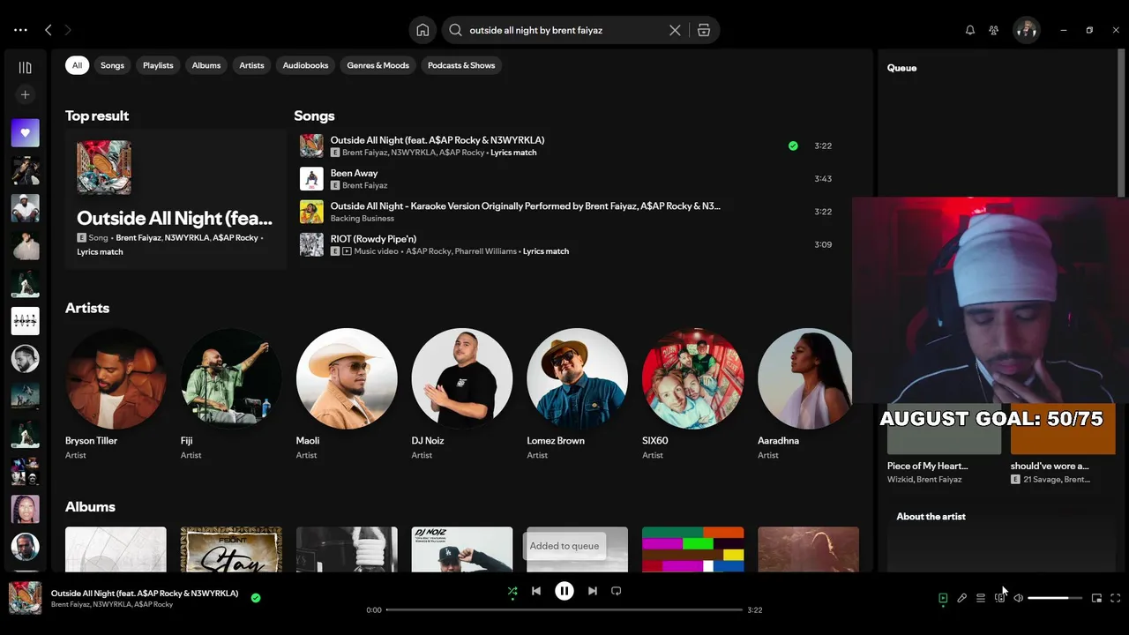This screenshot has width=1129, height=635.
Task: Adjust the volume slider
Action: point(1055,598)
